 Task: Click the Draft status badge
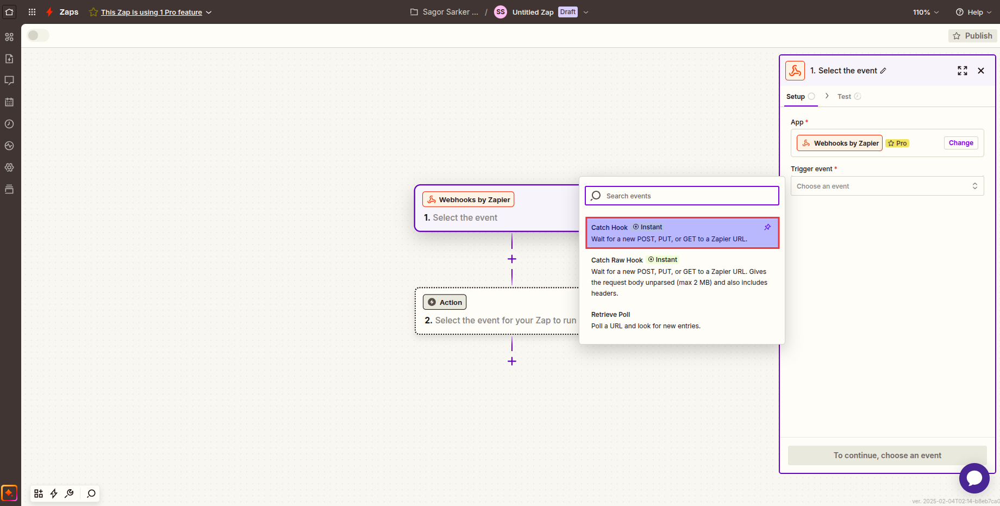coord(568,12)
